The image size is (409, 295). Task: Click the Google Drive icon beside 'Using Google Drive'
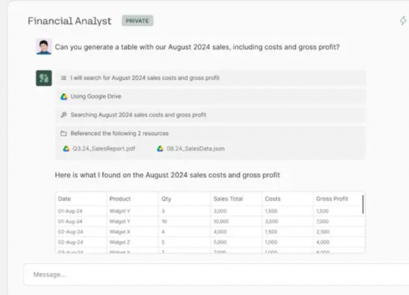click(64, 97)
